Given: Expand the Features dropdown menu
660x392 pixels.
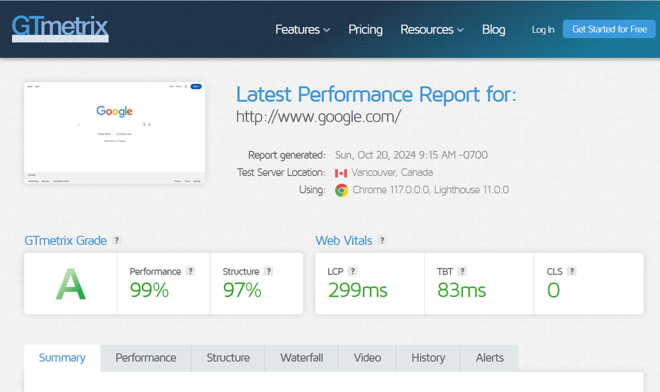Looking at the screenshot, I should point(303,29).
